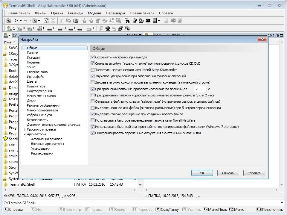Switch to drive I in drive bar
This screenshot has height=215, width=287.
72,28
